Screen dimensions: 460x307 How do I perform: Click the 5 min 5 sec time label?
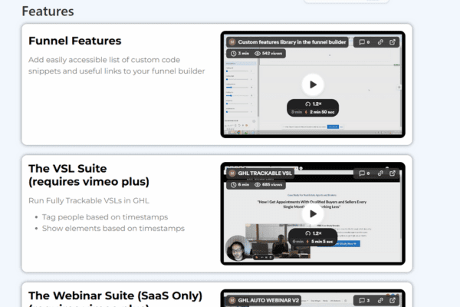pos(322,242)
